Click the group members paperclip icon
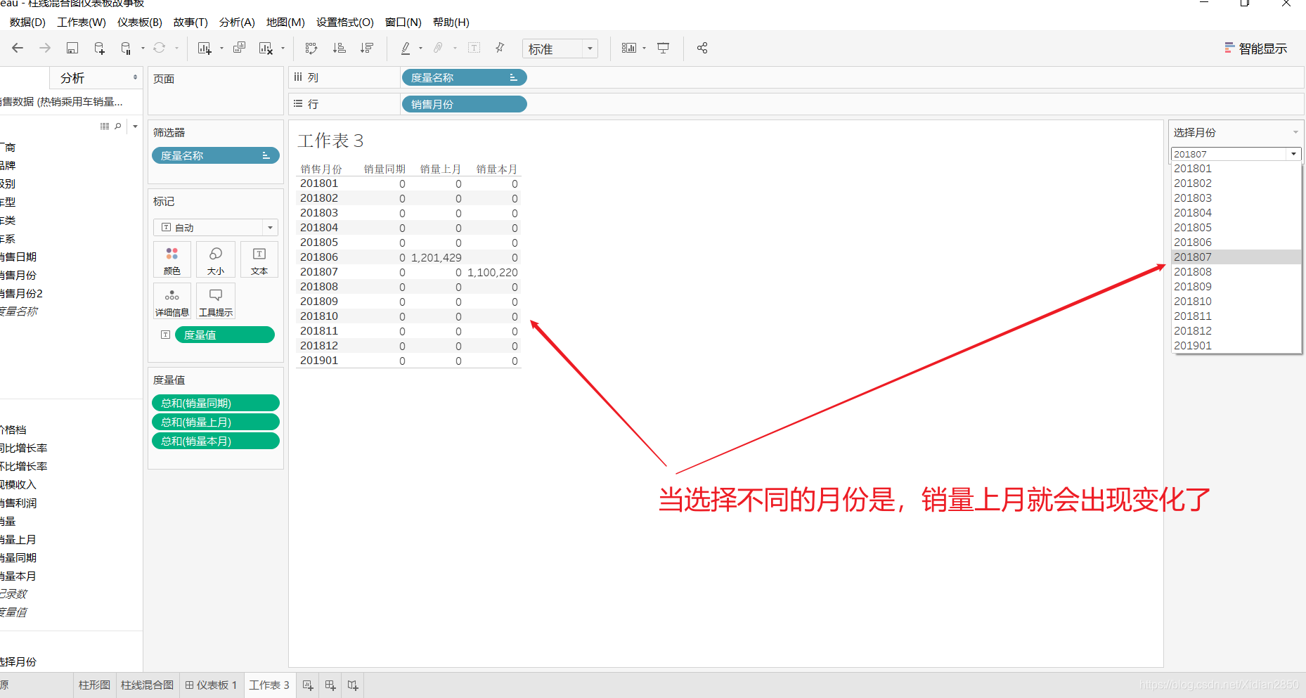1306x698 pixels. coord(438,48)
